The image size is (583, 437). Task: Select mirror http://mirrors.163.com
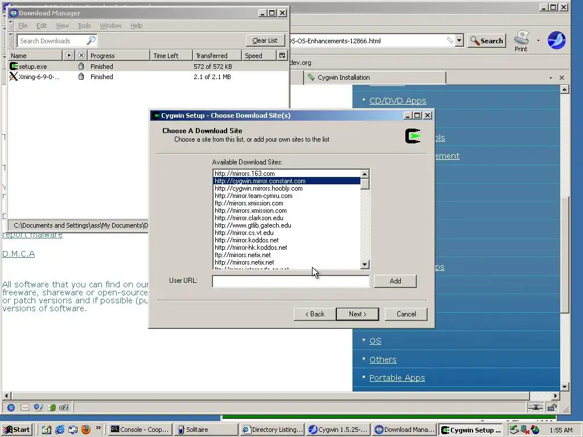[x=287, y=174]
